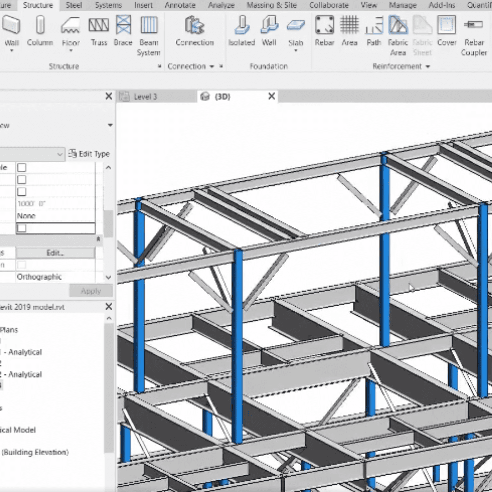
Task: Open the Structure panel settings launcher arrow
Action: [159, 66]
